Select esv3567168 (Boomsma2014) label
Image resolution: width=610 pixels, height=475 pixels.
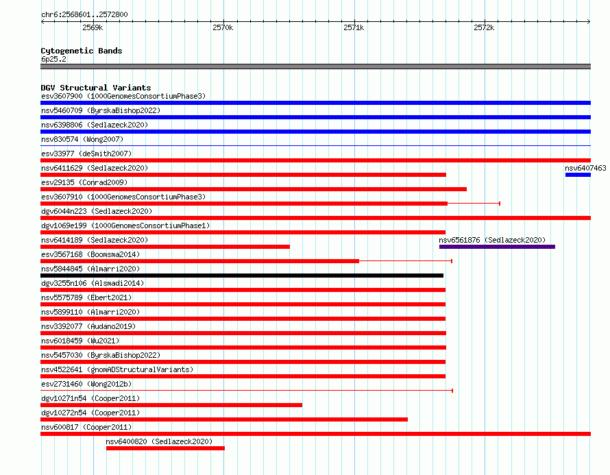(90, 254)
